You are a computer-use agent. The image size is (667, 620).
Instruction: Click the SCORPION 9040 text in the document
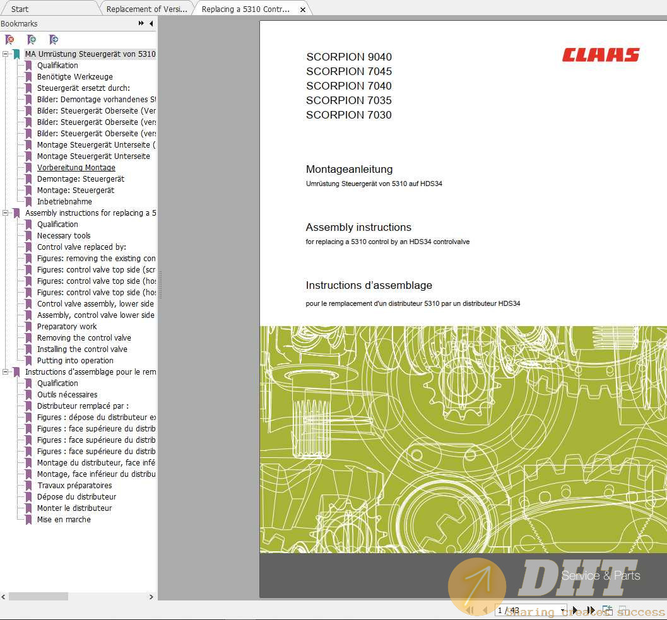[349, 57]
